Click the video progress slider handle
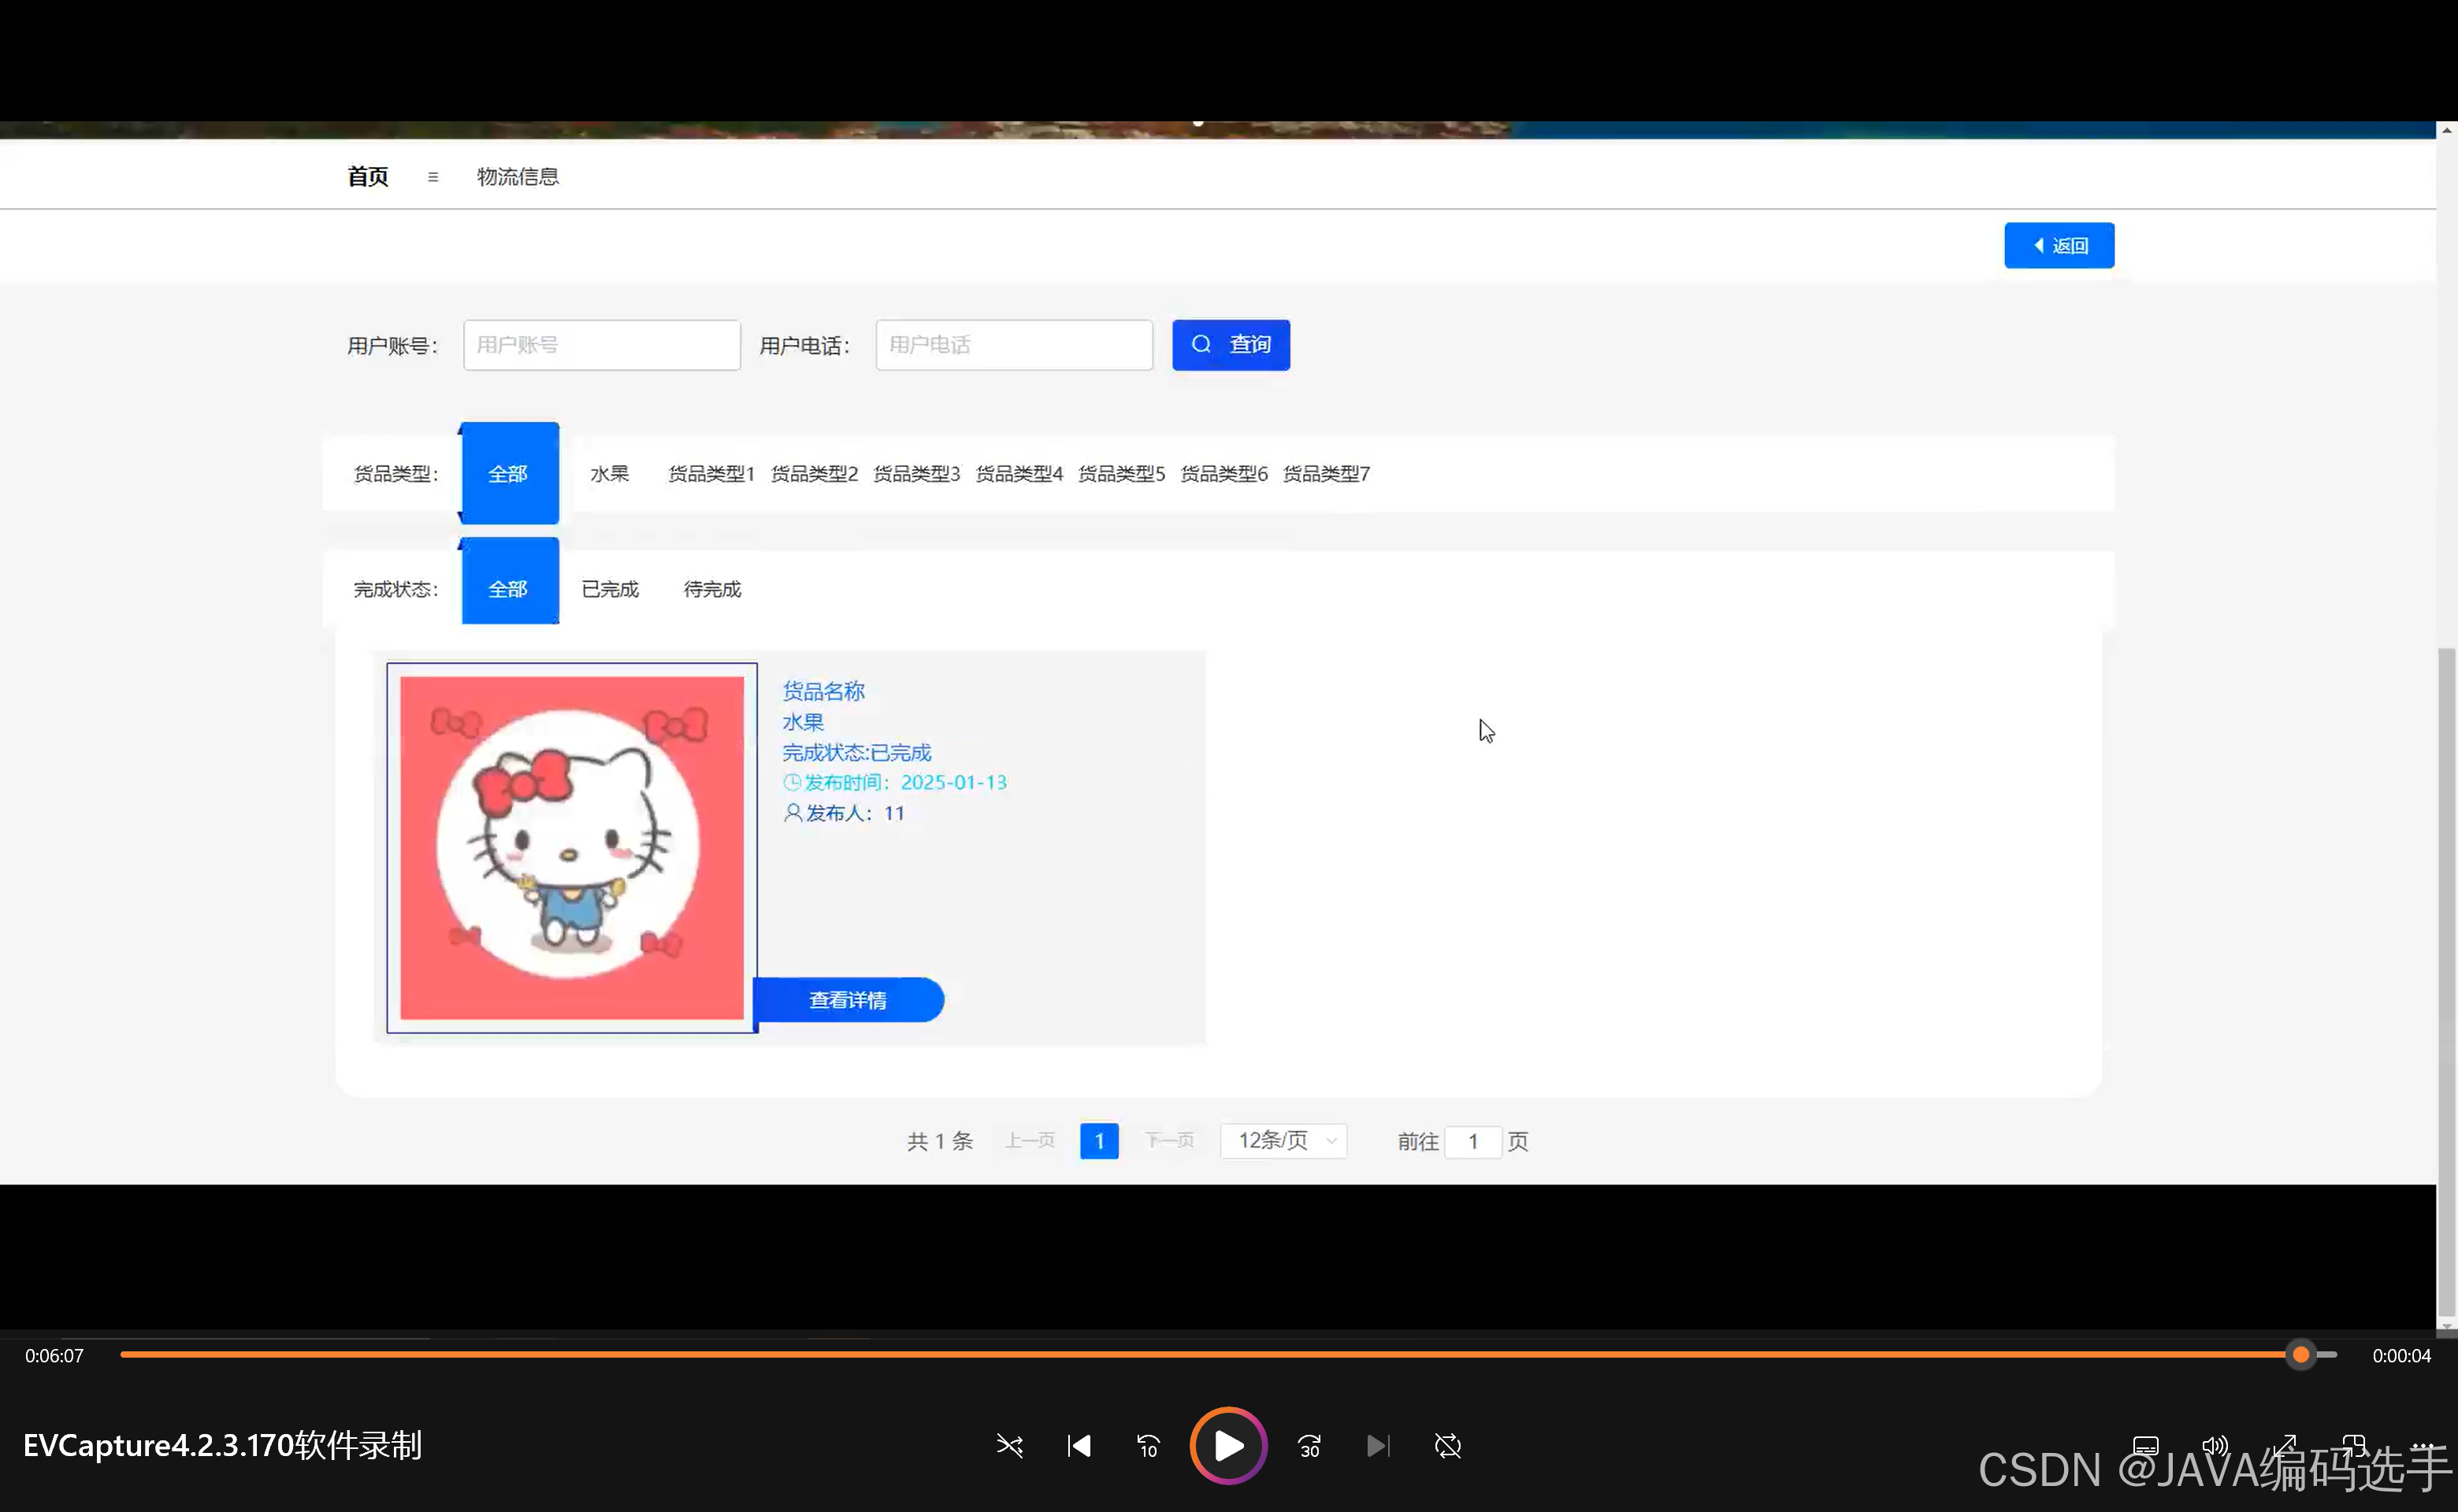This screenshot has height=1512, width=2458. 2301,1355
